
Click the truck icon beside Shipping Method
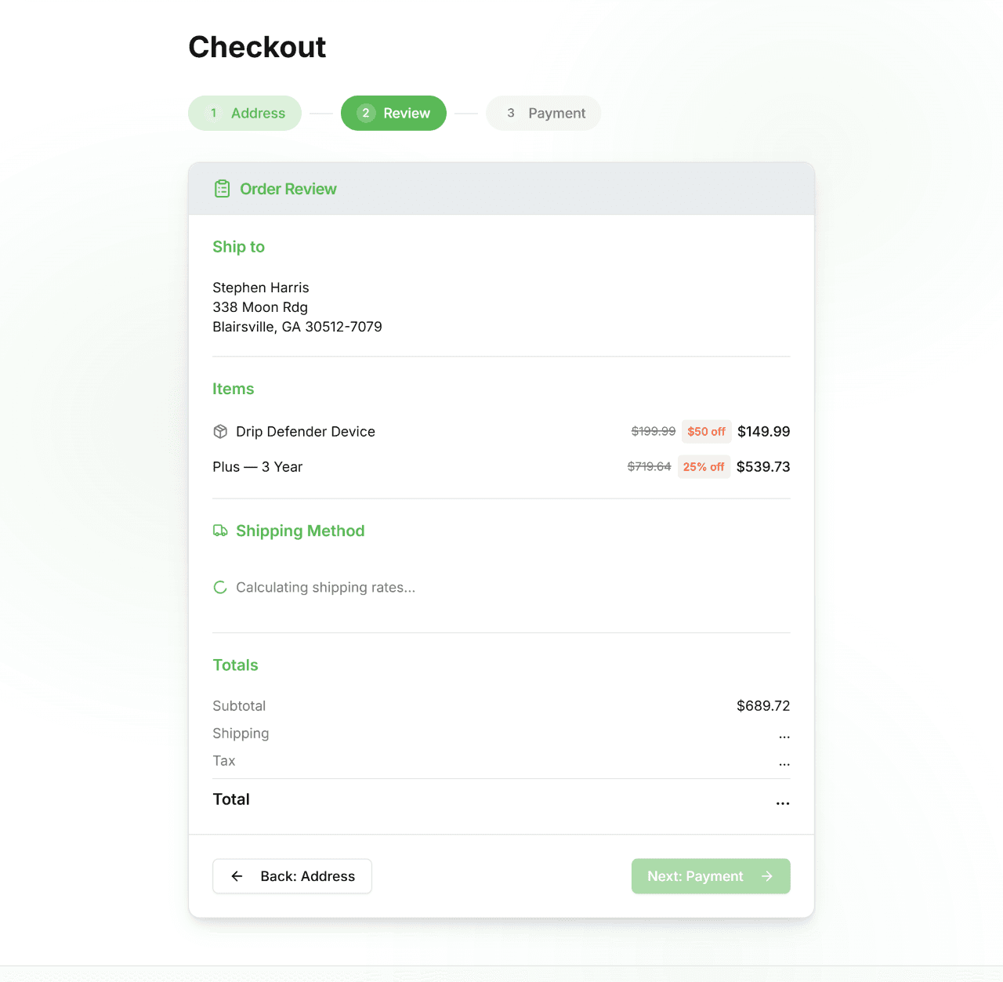[220, 531]
